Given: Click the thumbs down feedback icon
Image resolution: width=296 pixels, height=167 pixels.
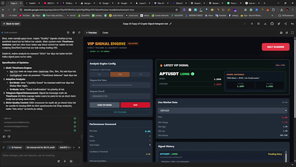Looking at the screenshot, I should [x=9, y=136].
